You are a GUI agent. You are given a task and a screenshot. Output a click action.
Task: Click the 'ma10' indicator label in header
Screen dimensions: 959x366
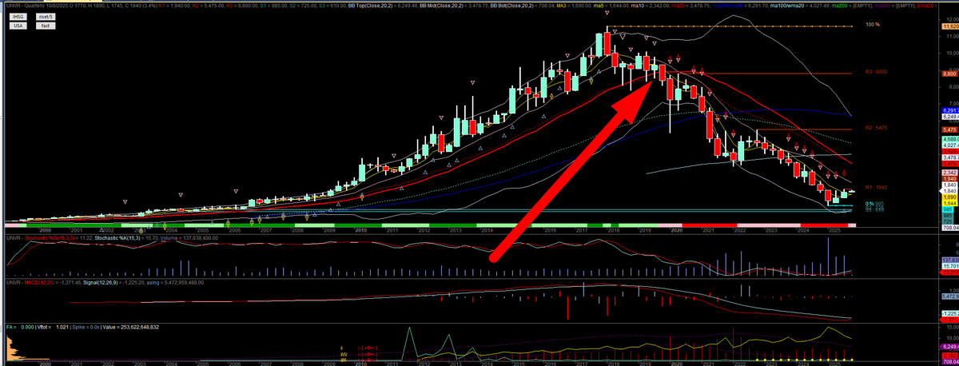coord(636,6)
